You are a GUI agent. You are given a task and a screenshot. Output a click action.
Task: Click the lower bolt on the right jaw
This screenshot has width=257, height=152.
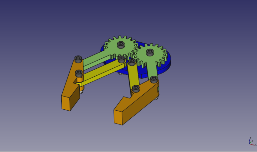click(x=136, y=88)
